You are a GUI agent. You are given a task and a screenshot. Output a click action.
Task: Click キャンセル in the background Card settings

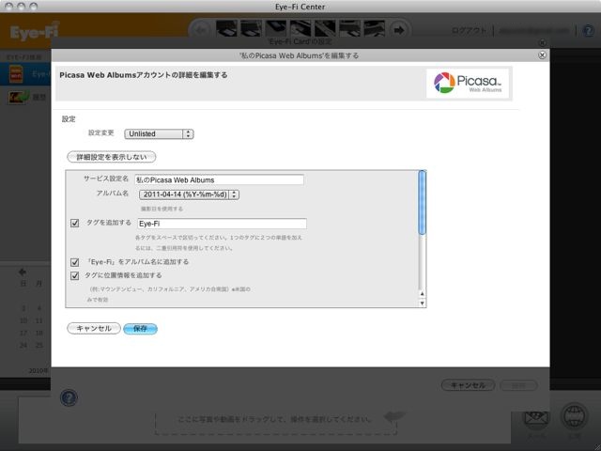tap(468, 385)
